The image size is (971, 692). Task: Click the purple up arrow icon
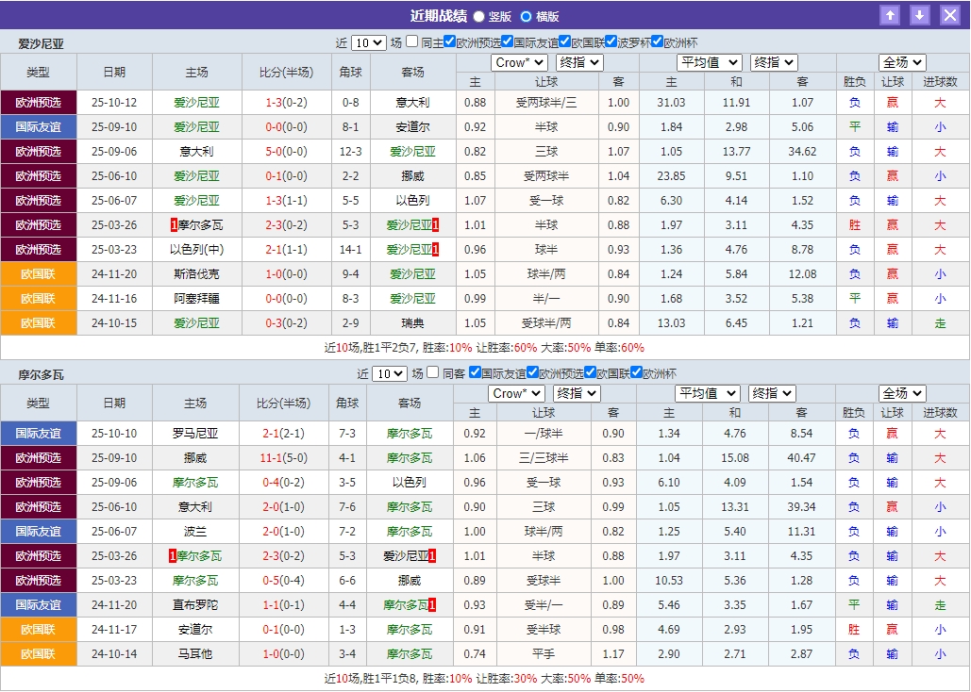click(x=890, y=15)
